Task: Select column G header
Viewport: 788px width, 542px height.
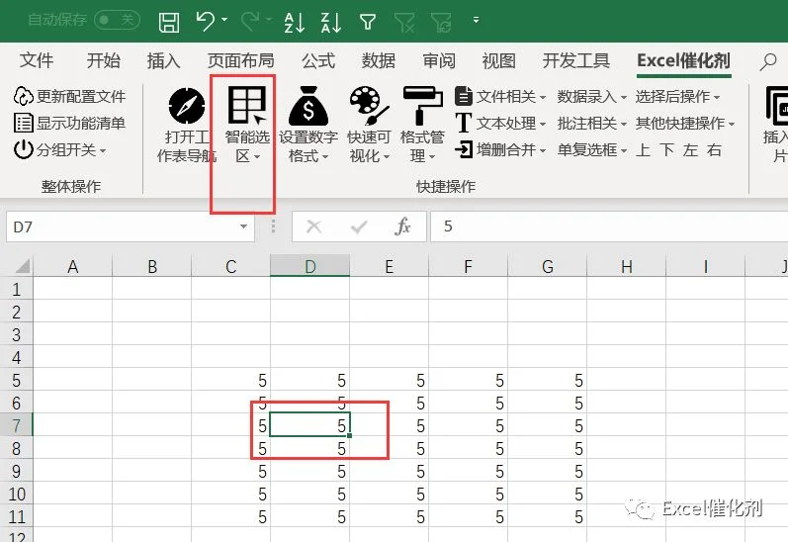Action: click(548, 266)
